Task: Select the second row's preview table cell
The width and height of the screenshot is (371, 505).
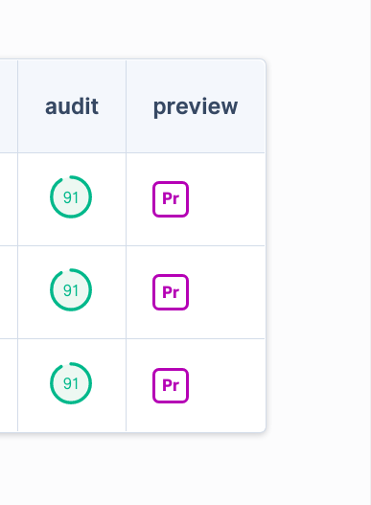Action: [x=196, y=292]
